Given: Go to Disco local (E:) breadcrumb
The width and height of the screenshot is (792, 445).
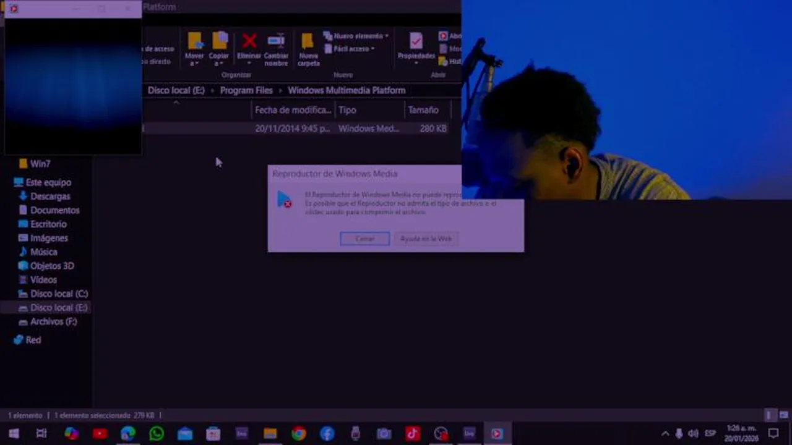Looking at the screenshot, I should pos(176,90).
